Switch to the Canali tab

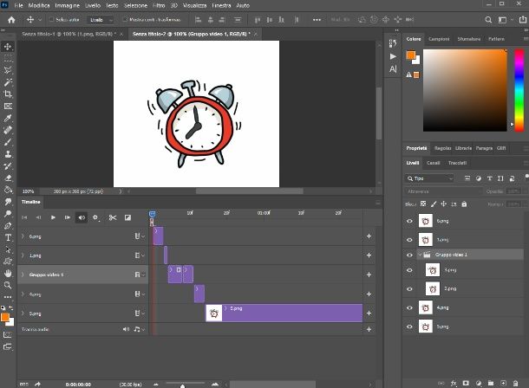click(x=433, y=163)
